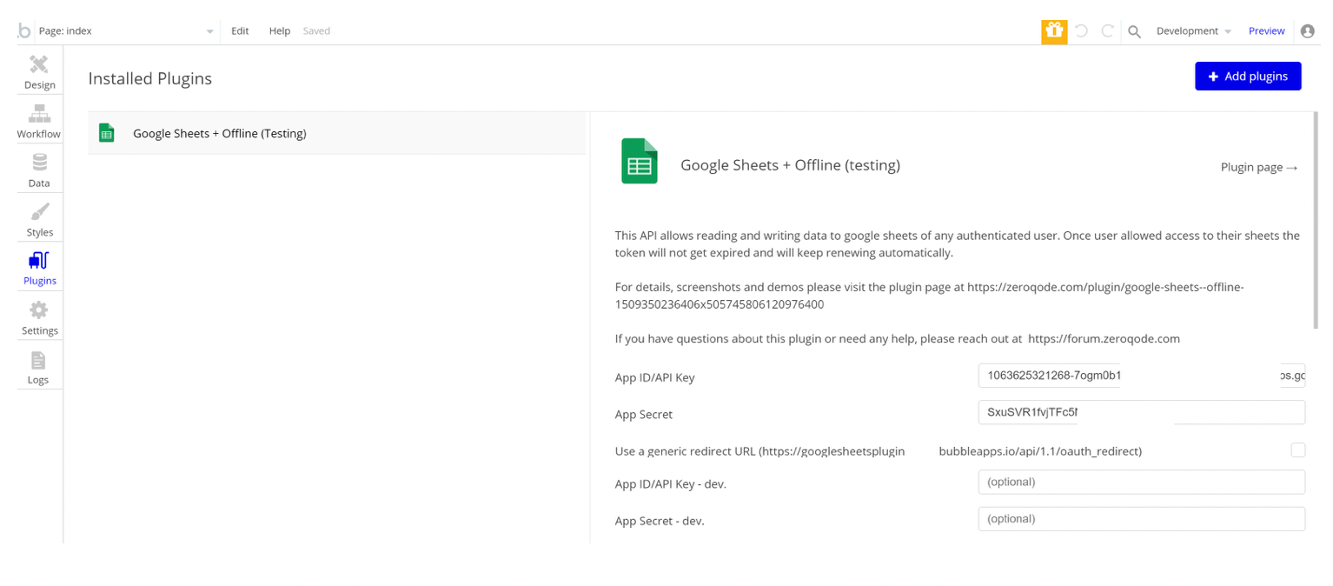1333x586 pixels.
Task: Open the Data tab
Action: 39,171
